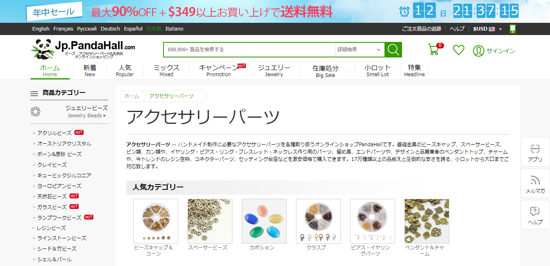Open the アプリ scan icon panel

[x=535, y=149]
